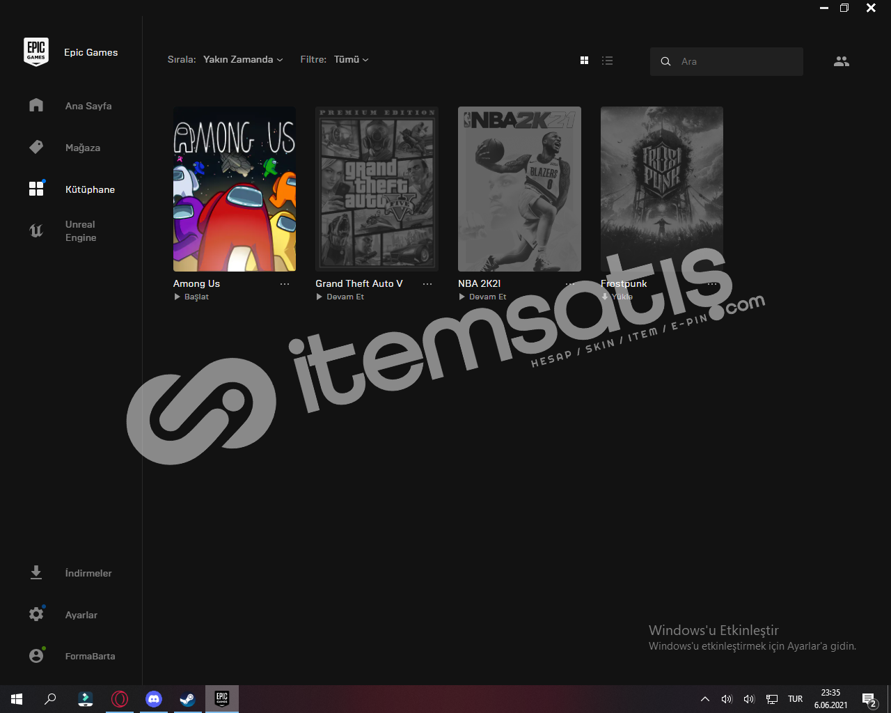
Task: Open Opera browser from the taskbar
Action: (x=120, y=698)
